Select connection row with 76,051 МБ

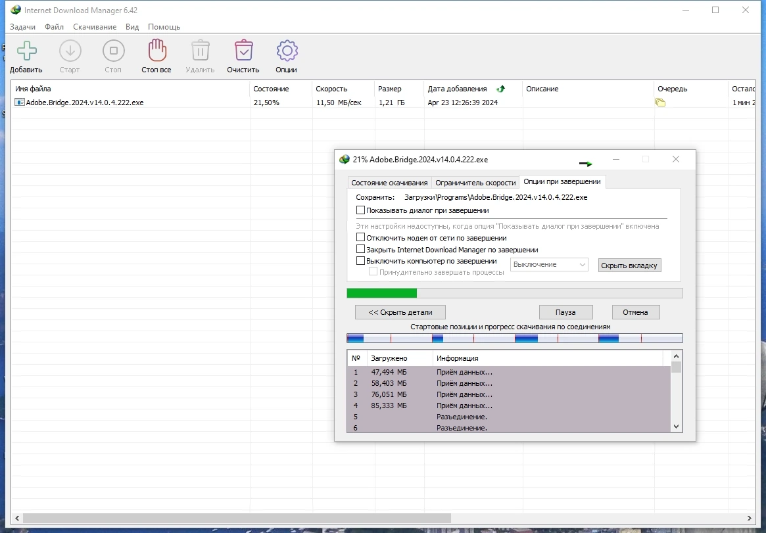pos(509,394)
